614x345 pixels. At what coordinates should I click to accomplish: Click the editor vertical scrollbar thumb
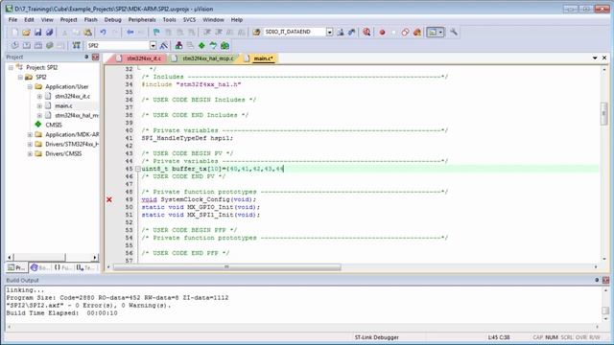click(603, 114)
